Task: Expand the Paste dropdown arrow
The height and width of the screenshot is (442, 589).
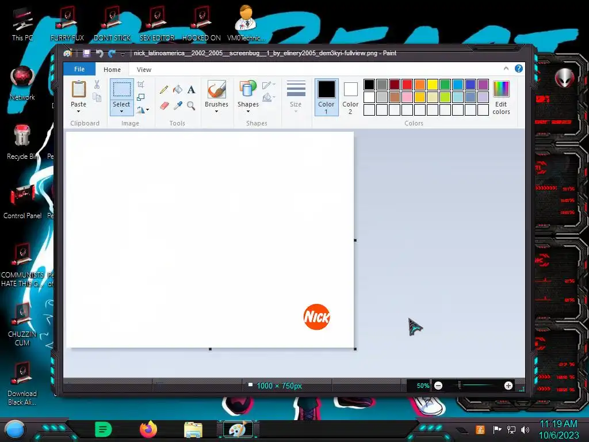Action: (x=78, y=111)
